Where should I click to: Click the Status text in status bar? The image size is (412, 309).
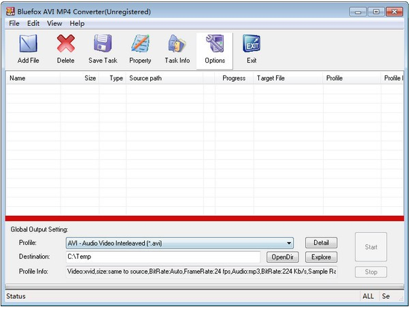pos(16,296)
